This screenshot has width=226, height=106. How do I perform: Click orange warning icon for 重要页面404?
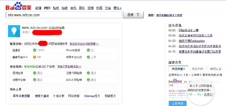click(x=35, y=57)
